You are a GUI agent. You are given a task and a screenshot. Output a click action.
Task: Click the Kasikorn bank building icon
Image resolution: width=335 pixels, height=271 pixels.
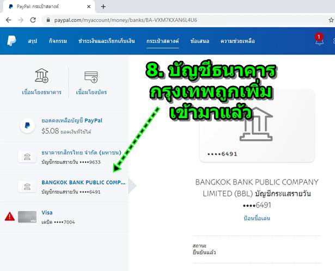click(x=27, y=157)
